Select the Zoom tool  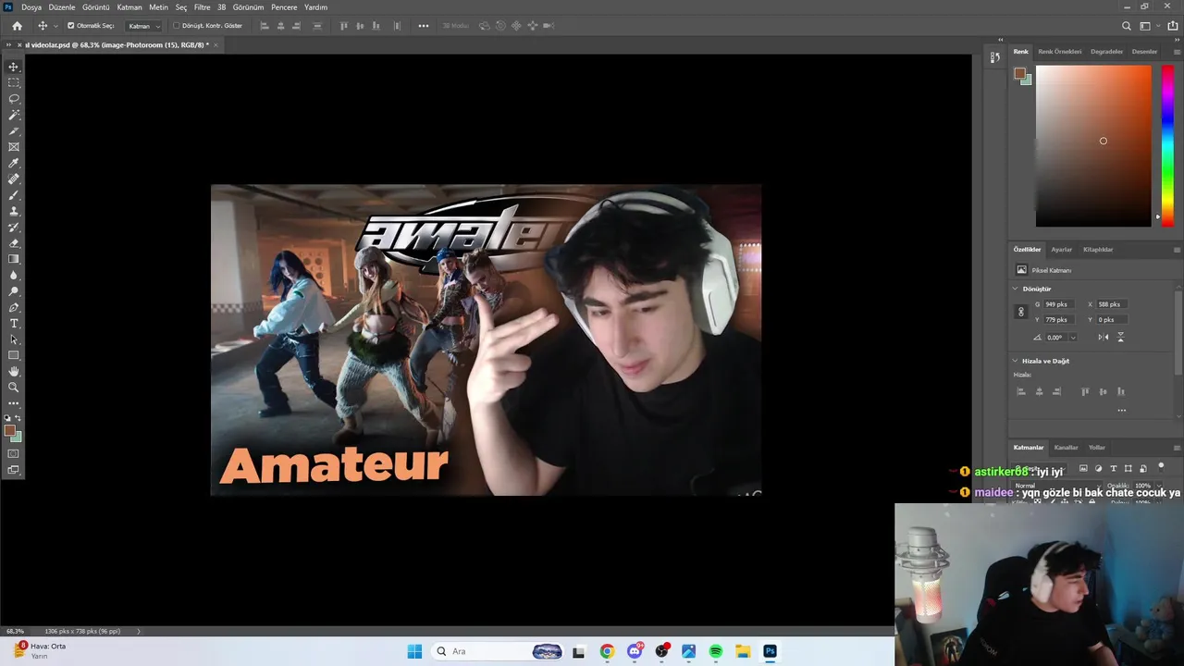pyautogui.click(x=14, y=387)
